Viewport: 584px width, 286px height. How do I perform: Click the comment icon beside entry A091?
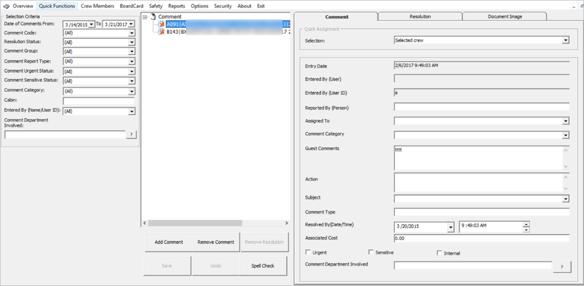click(161, 24)
